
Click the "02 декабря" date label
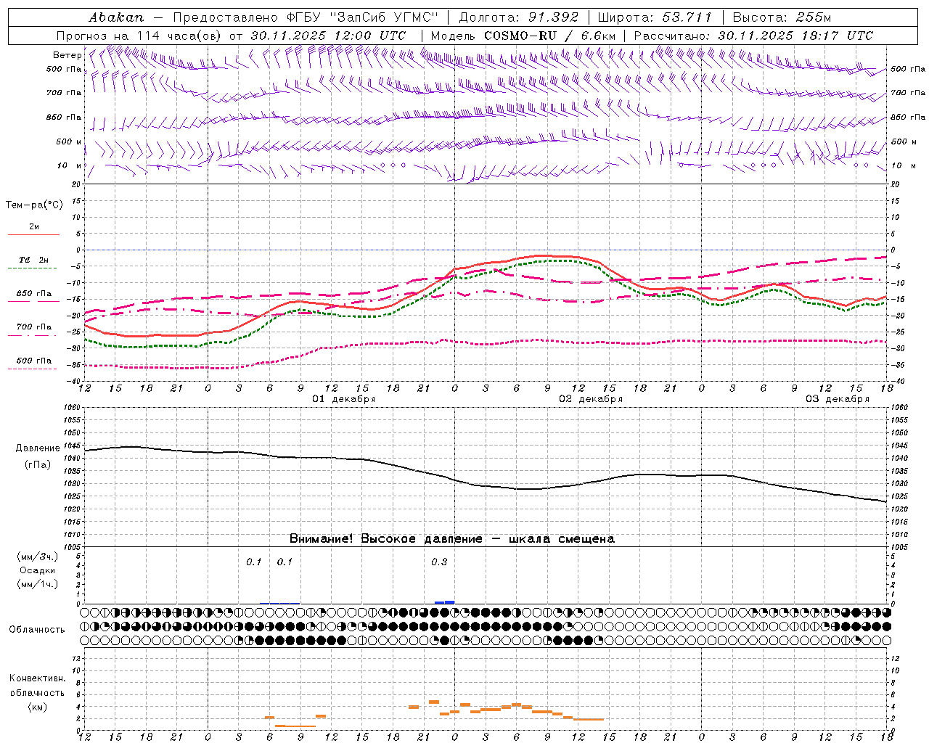point(591,399)
